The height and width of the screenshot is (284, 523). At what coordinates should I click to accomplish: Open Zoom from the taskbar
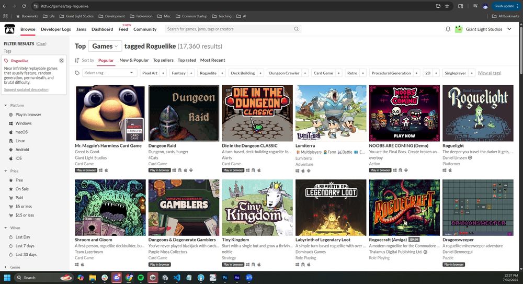point(249,277)
